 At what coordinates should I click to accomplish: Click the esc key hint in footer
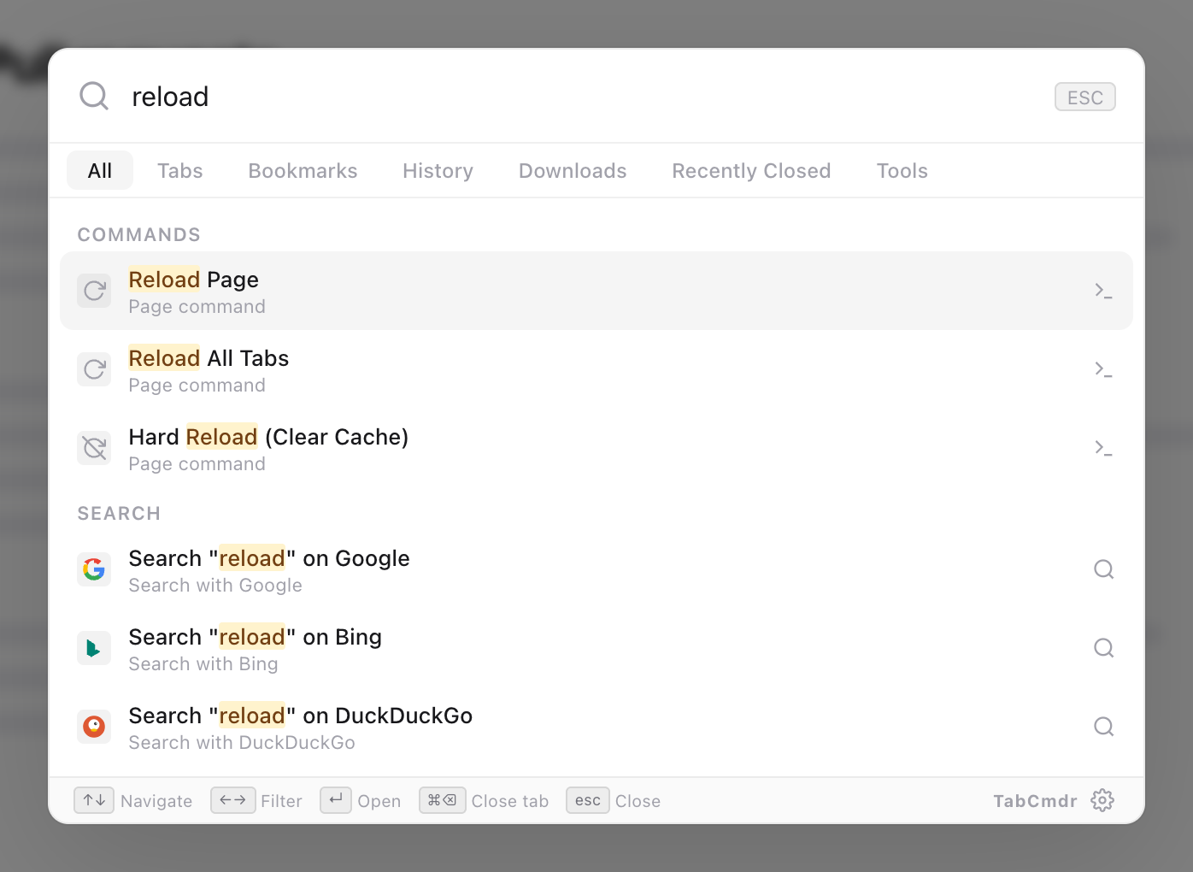588,800
